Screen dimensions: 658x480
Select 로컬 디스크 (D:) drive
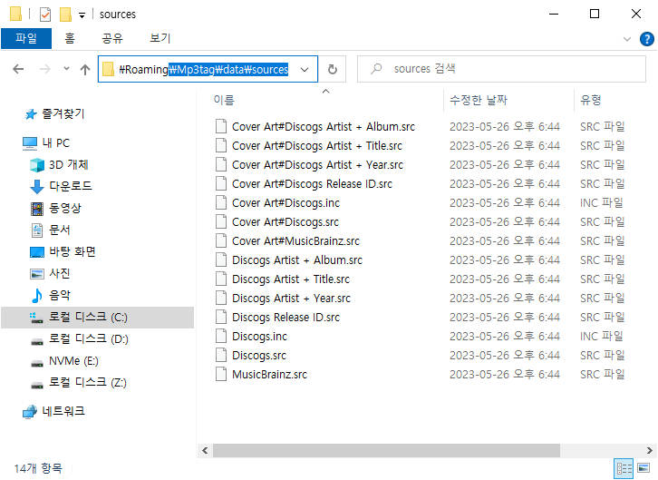pyautogui.click(x=89, y=338)
